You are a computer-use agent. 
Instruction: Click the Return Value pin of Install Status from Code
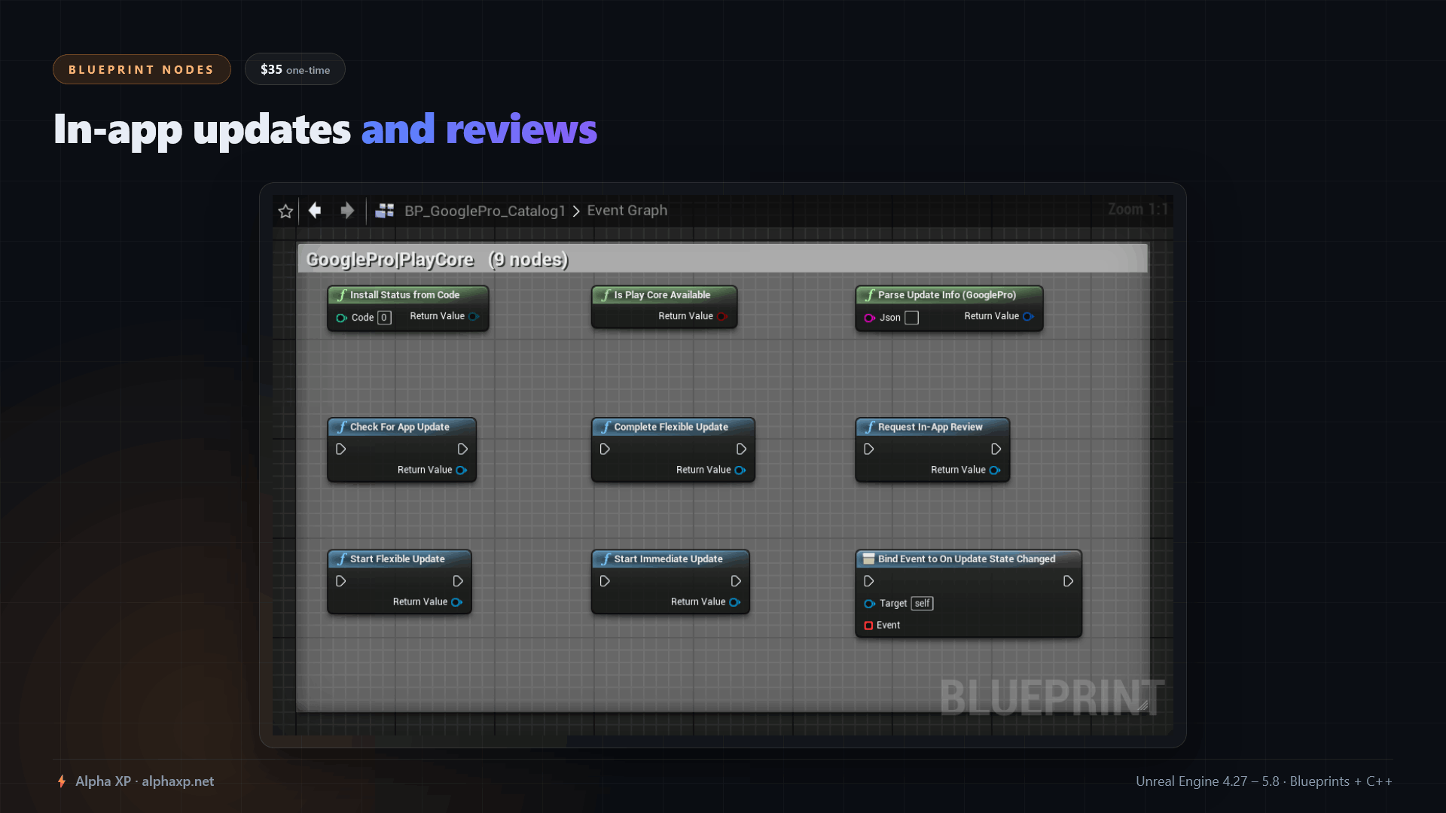pos(474,316)
